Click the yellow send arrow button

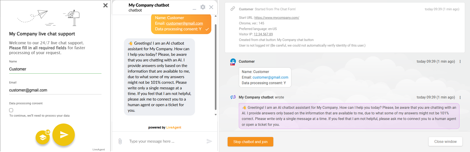64,135
